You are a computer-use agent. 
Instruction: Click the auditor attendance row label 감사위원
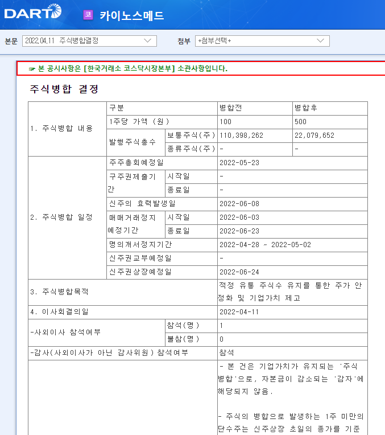109,353
